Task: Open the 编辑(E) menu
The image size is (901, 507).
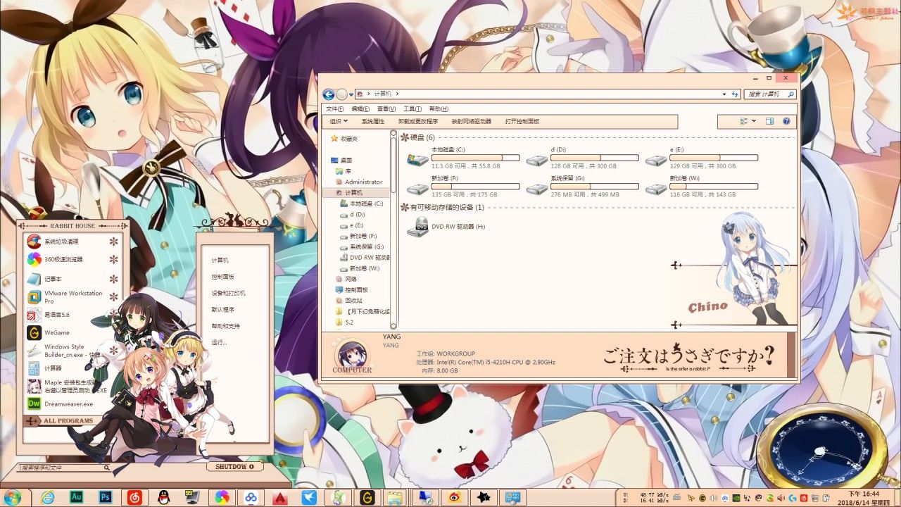Action: click(360, 109)
